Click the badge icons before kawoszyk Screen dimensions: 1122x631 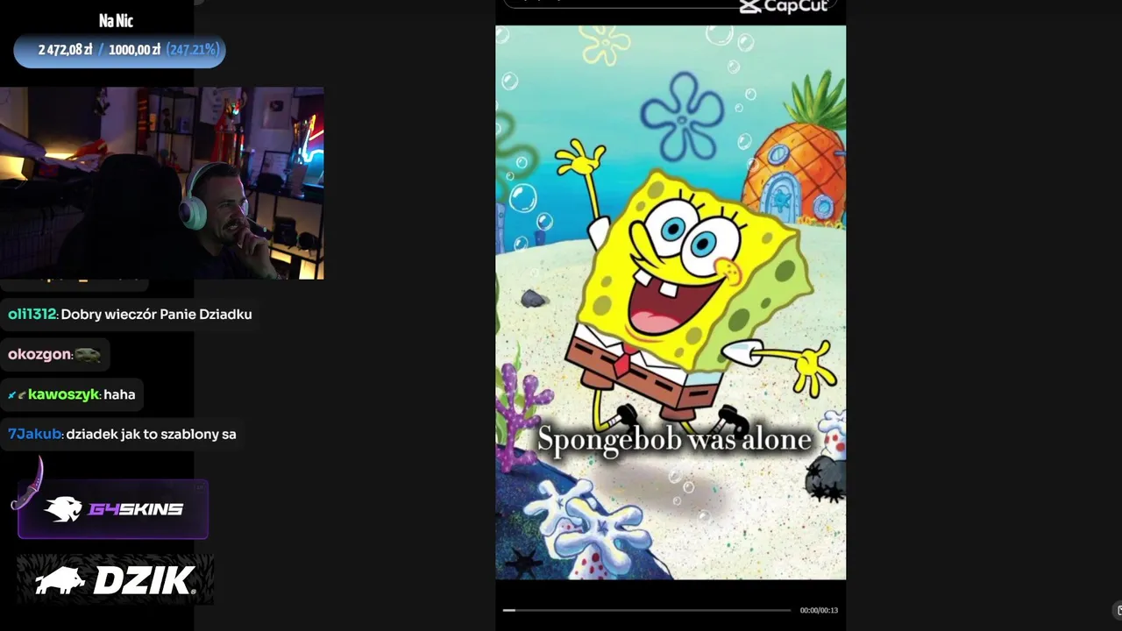pos(17,395)
